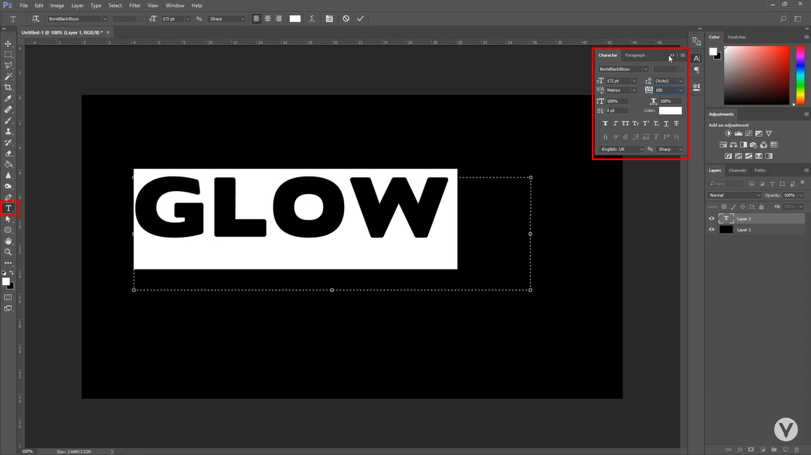The width and height of the screenshot is (811, 455).
Task: Toggle Character and Paragraph panels button
Action: click(x=329, y=19)
